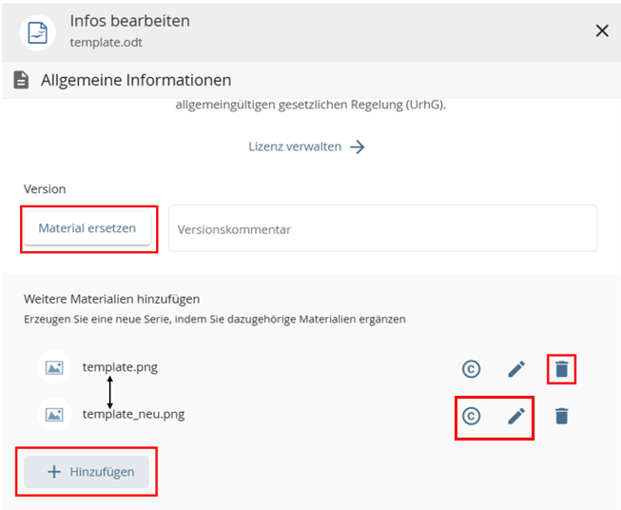Image resolution: width=621 pixels, height=510 pixels.
Task: Open license settings for template.png
Action: pos(471,368)
